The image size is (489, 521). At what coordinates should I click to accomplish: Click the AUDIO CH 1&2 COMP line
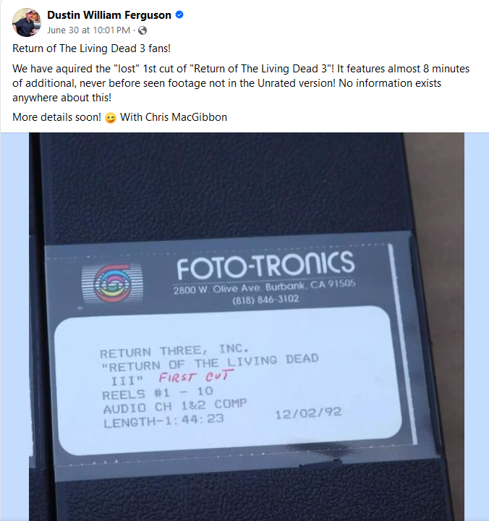coord(175,407)
